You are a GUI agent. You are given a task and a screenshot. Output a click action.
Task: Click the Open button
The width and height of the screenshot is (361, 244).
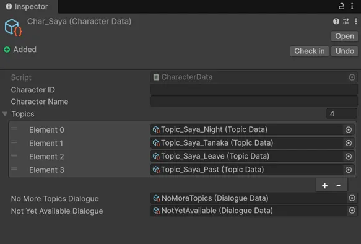coord(344,37)
